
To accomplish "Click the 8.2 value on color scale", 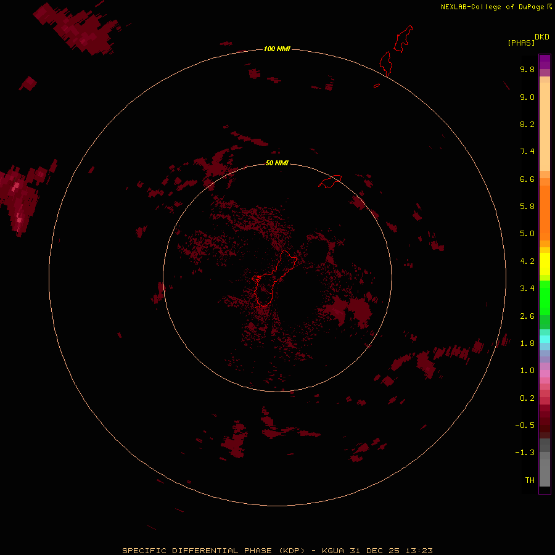I will [527, 124].
